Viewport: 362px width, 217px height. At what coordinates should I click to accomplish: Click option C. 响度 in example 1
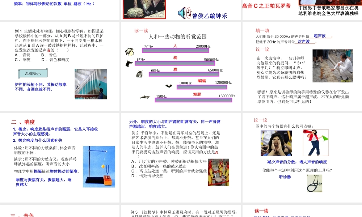click(22, 60)
